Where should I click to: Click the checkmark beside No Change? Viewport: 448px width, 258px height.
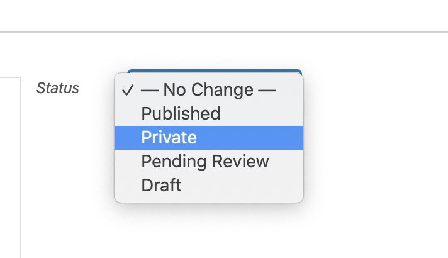point(128,90)
